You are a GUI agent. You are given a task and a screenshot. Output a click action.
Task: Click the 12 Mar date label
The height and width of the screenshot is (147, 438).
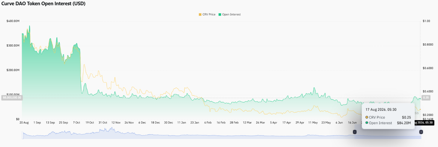click(247, 122)
